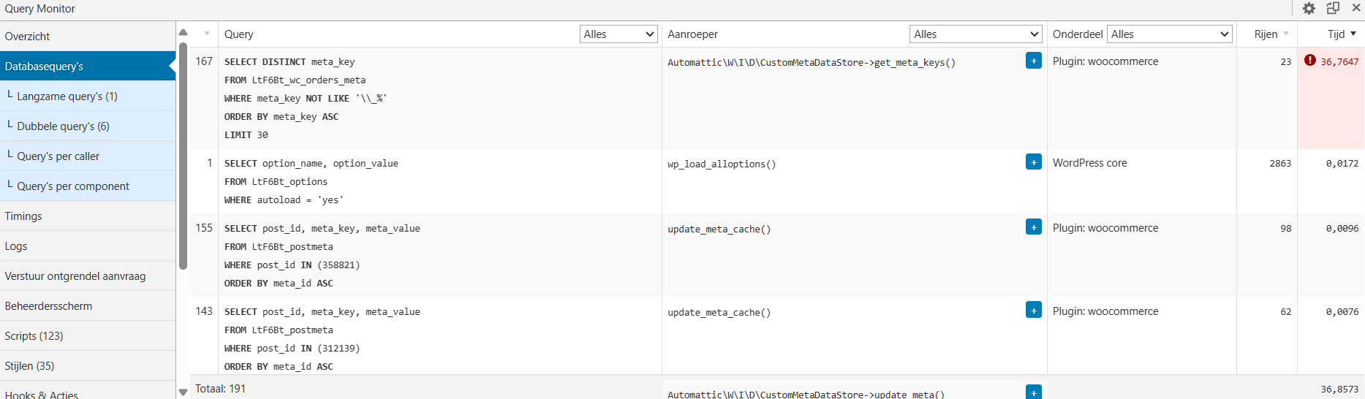1365x399 pixels.
Task: Open the Query type filter dropdown
Action: point(619,34)
